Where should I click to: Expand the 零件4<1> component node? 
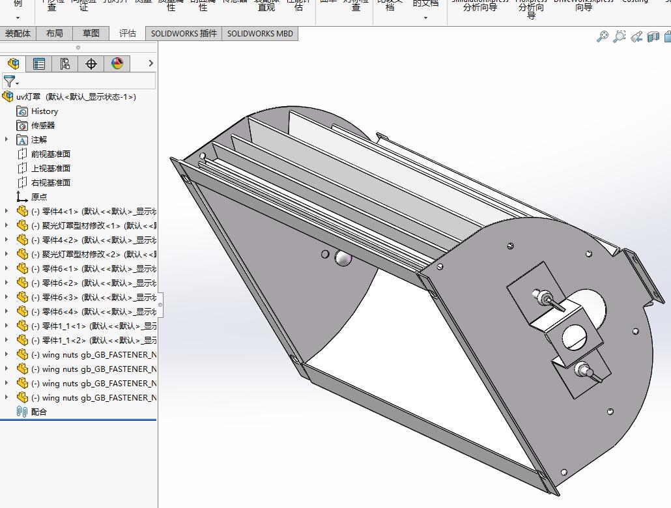point(6,211)
